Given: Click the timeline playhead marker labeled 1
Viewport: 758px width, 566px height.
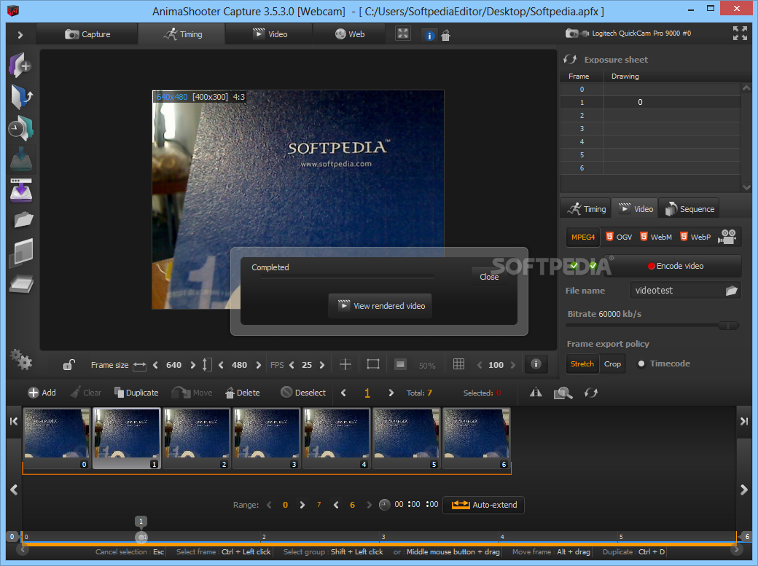Looking at the screenshot, I should [x=141, y=522].
